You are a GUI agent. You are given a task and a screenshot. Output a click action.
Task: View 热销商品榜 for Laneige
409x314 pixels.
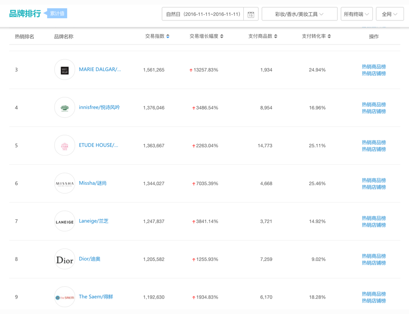pos(374,218)
